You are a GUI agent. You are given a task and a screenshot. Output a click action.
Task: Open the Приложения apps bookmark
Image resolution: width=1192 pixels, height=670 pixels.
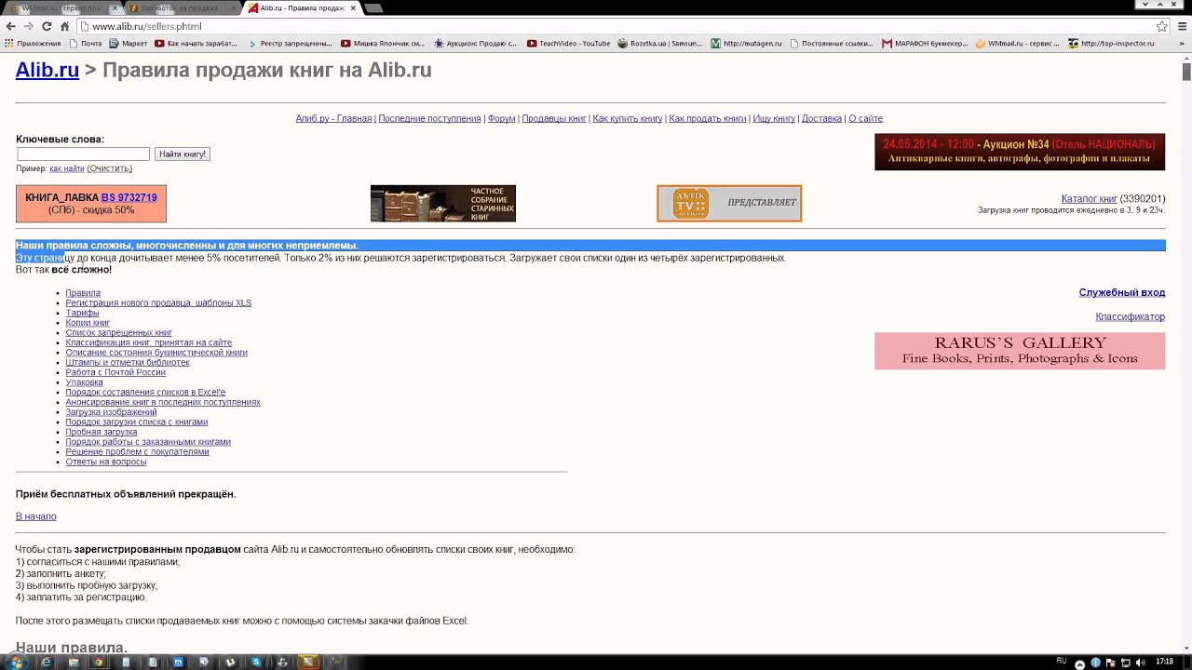point(33,43)
